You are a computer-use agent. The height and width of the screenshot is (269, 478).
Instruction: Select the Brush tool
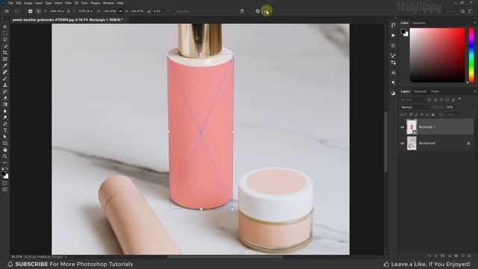(x=5, y=78)
